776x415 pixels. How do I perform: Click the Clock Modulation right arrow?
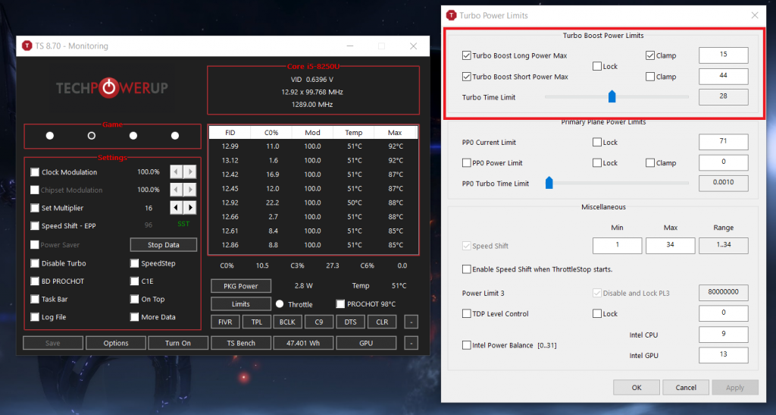click(190, 172)
